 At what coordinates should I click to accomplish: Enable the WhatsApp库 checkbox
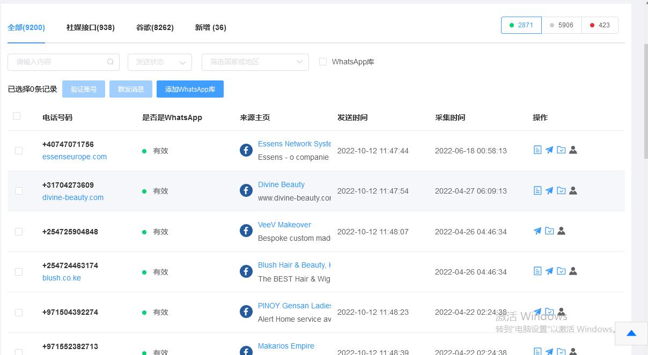pos(323,62)
